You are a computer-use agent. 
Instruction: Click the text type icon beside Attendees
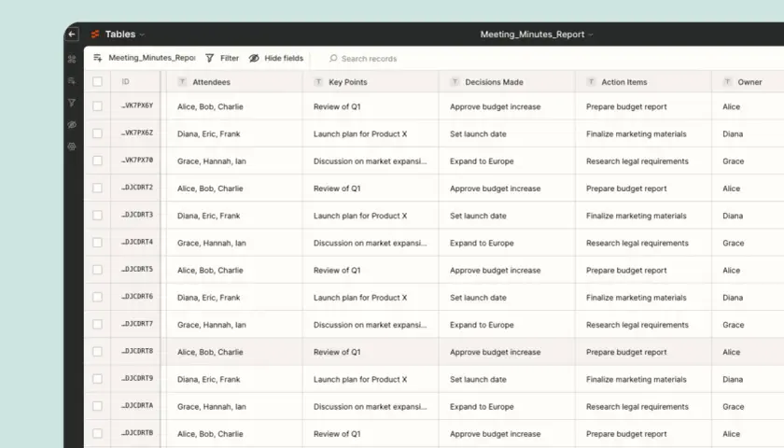coord(182,82)
